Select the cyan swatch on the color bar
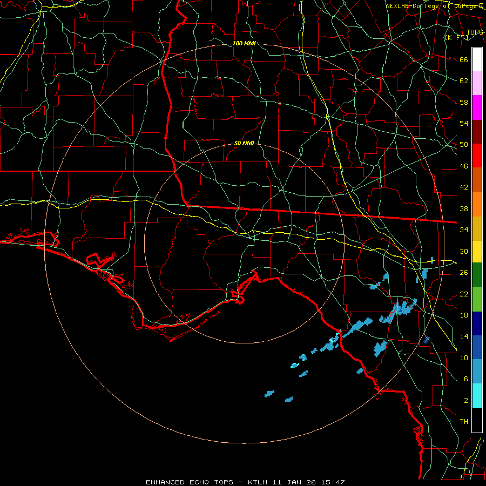The image size is (486, 486). [x=477, y=396]
